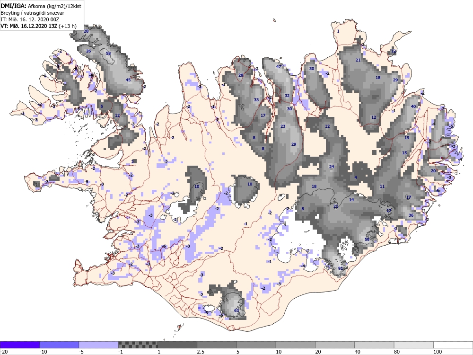Click the darkest violet -20 to -10 legend swatch
The width and height of the screenshot is (473, 355).
(20, 345)
